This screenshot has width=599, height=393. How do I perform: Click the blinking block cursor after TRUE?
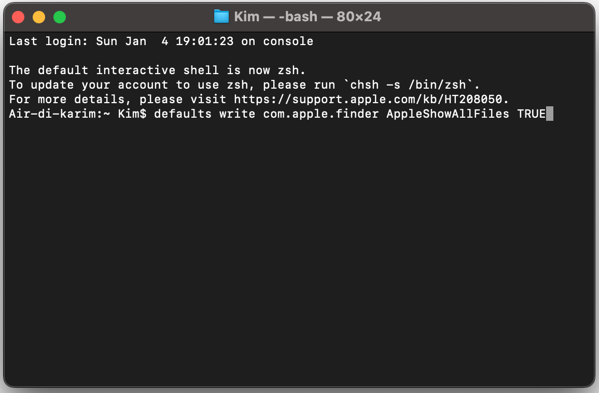pos(550,114)
